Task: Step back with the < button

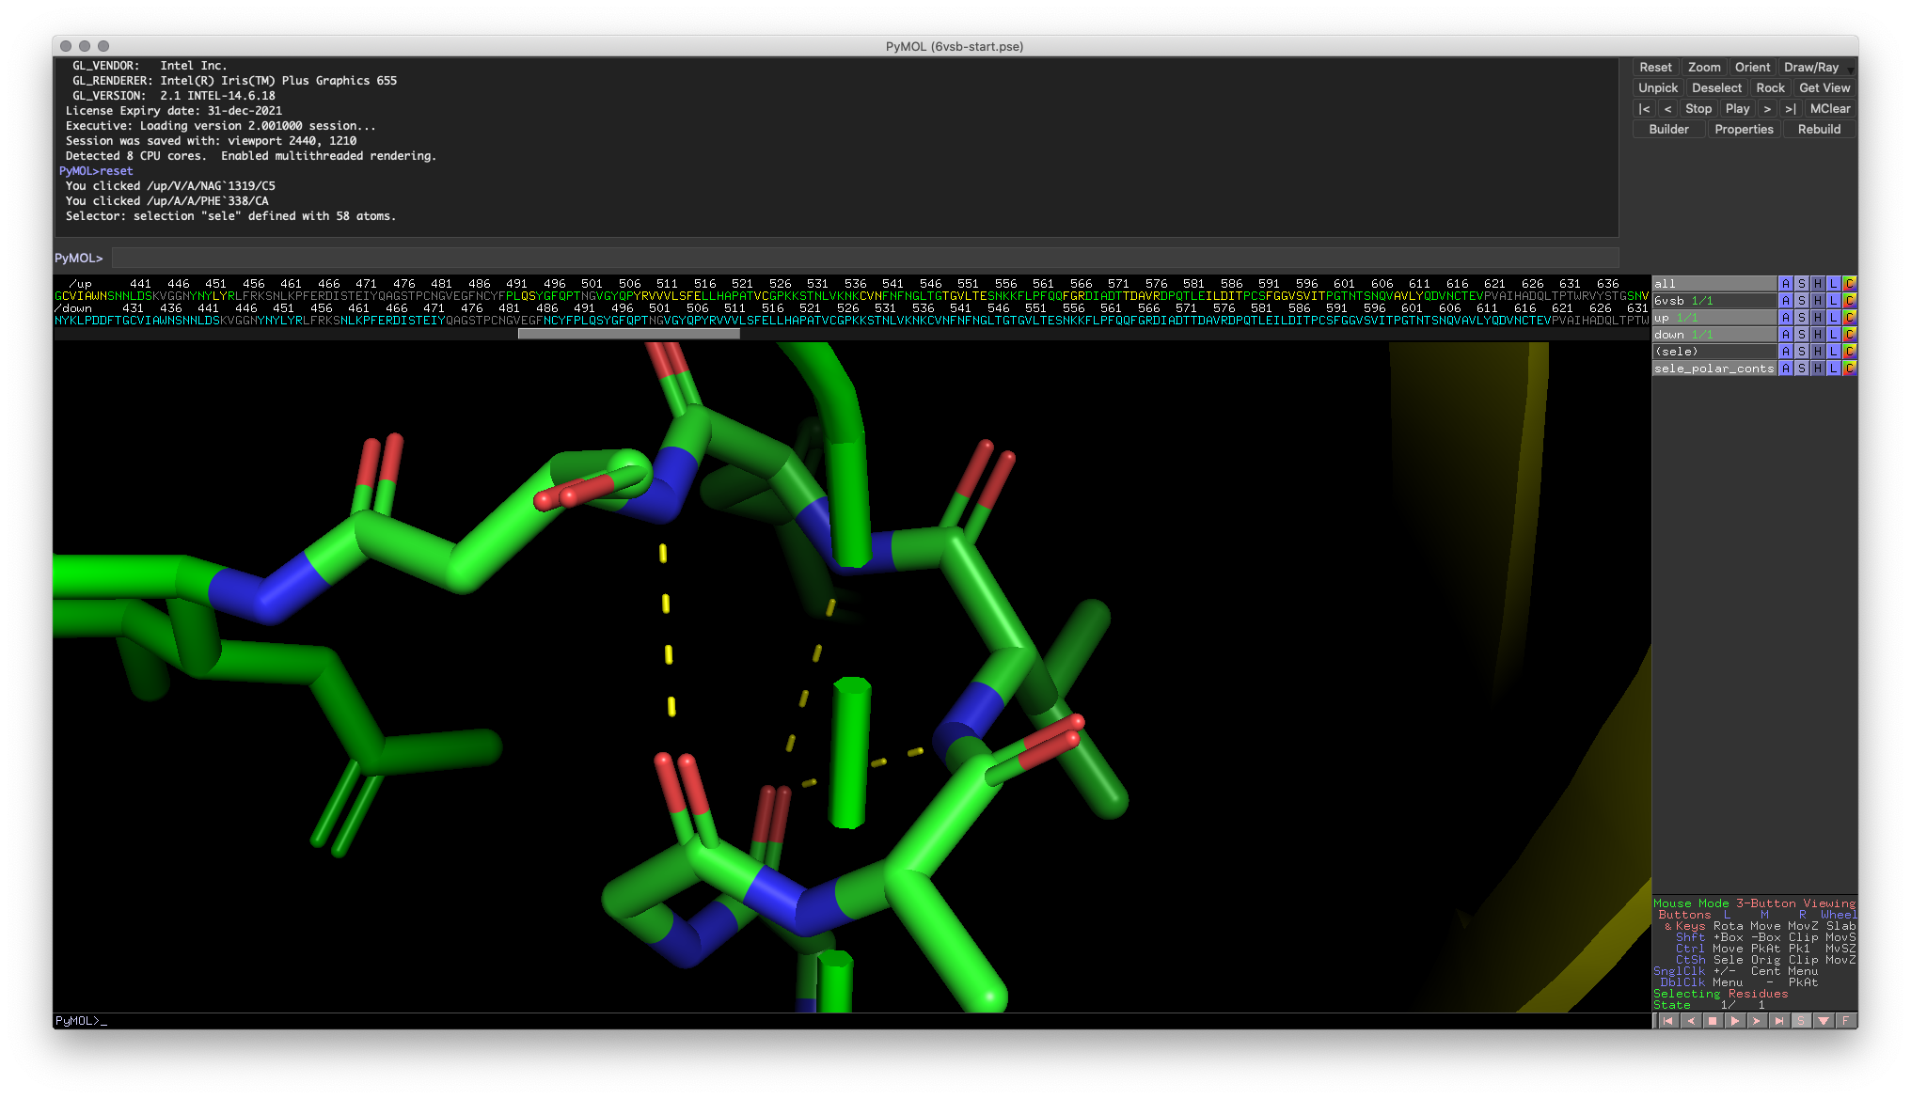Action: tap(1667, 109)
